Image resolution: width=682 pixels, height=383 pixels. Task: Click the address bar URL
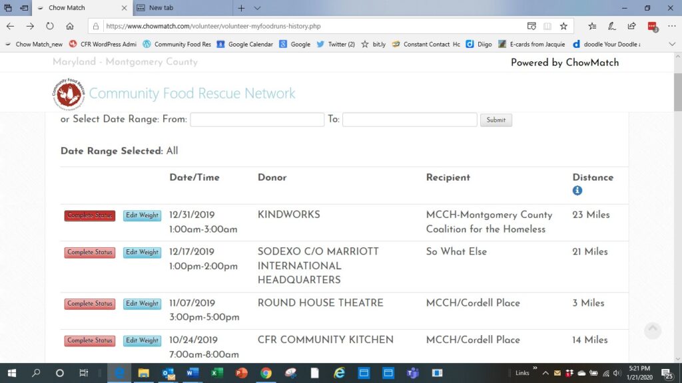pos(213,26)
